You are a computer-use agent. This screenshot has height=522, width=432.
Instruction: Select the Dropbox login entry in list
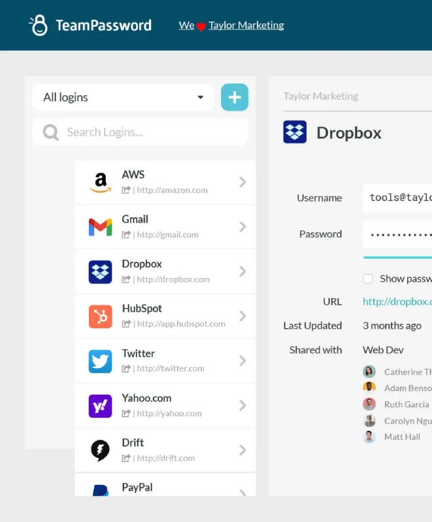point(165,271)
